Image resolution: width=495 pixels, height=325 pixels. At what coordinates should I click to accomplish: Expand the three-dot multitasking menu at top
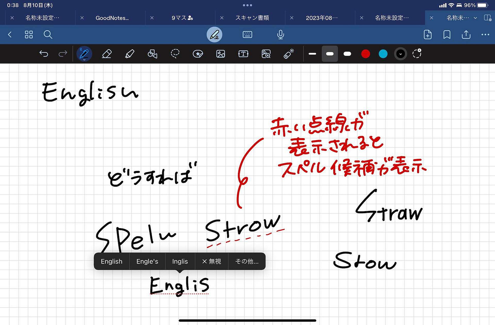click(x=247, y=5)
